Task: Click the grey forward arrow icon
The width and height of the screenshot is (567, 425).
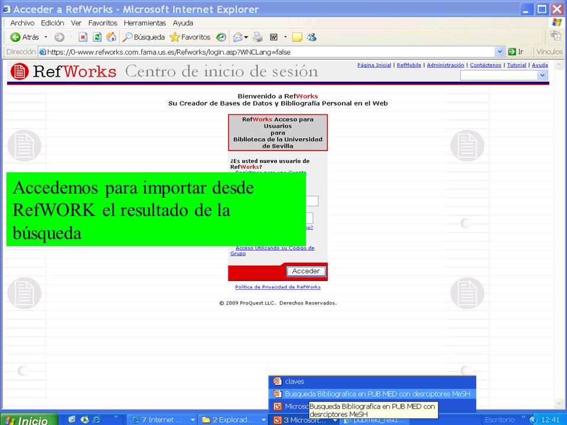Action: point(59,37)
